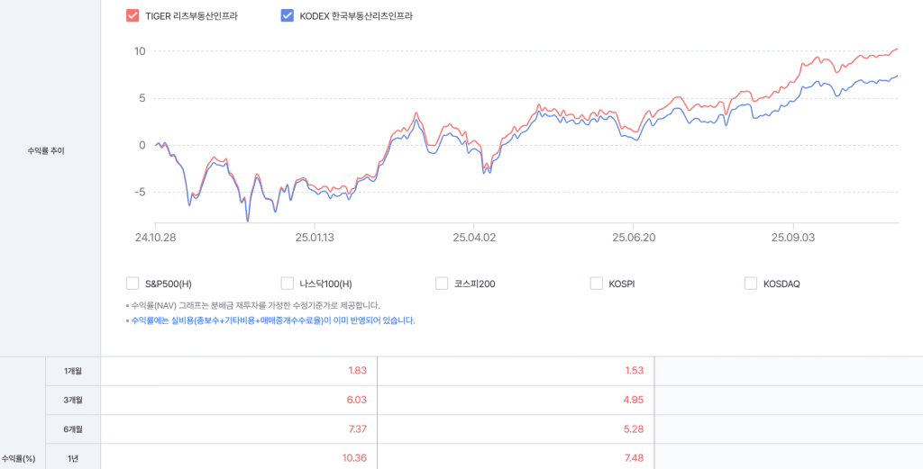Click the blue 실비용 fee notice text
The height and width of the screenshot is (469, 923).
tap(273, 320)
